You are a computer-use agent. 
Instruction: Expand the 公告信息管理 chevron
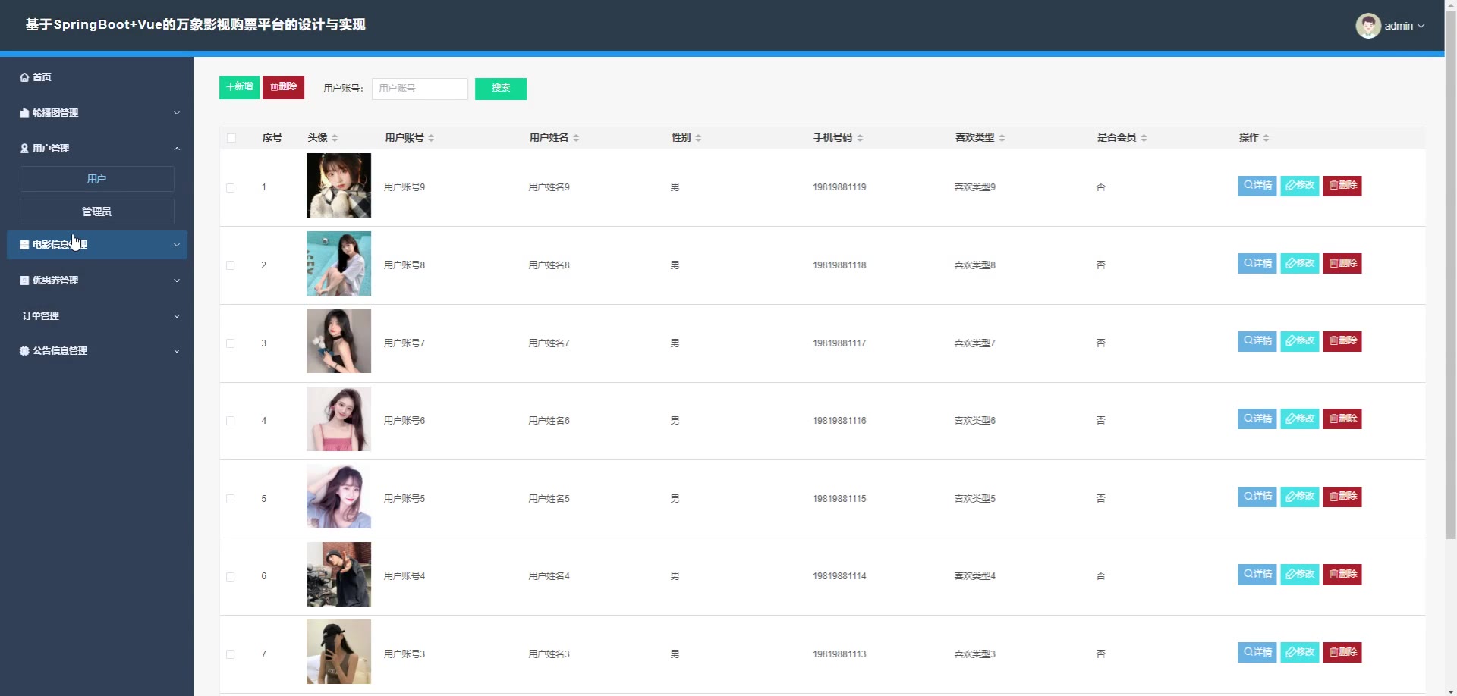[x=177, y=351]
